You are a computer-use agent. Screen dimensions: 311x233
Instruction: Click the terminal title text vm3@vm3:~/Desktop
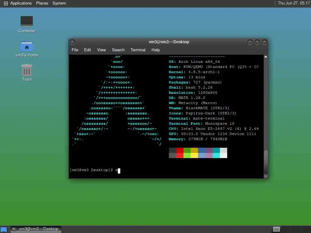[169, 42]
